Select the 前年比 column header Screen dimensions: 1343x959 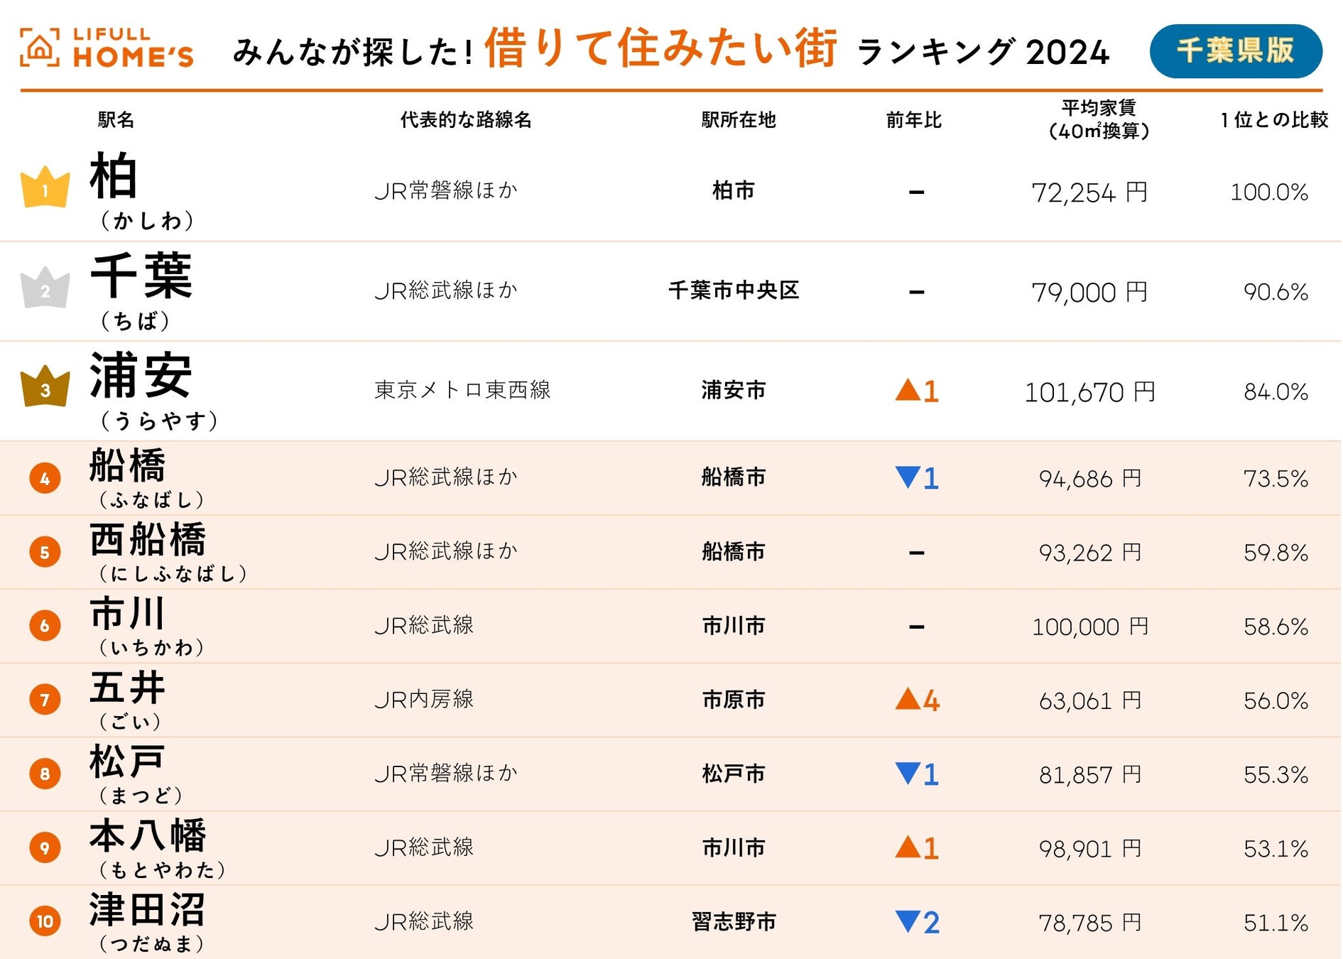tap(914, 119)
